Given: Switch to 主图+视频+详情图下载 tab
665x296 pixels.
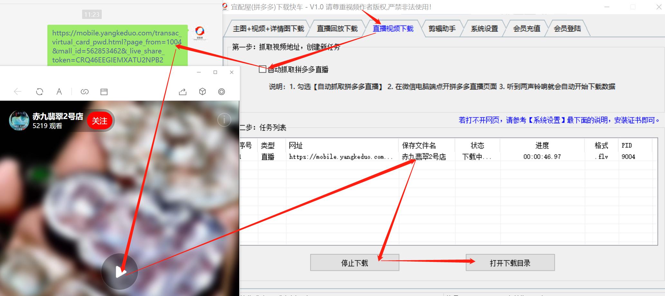Looking at the screenshot, I should tap(268, 29).
